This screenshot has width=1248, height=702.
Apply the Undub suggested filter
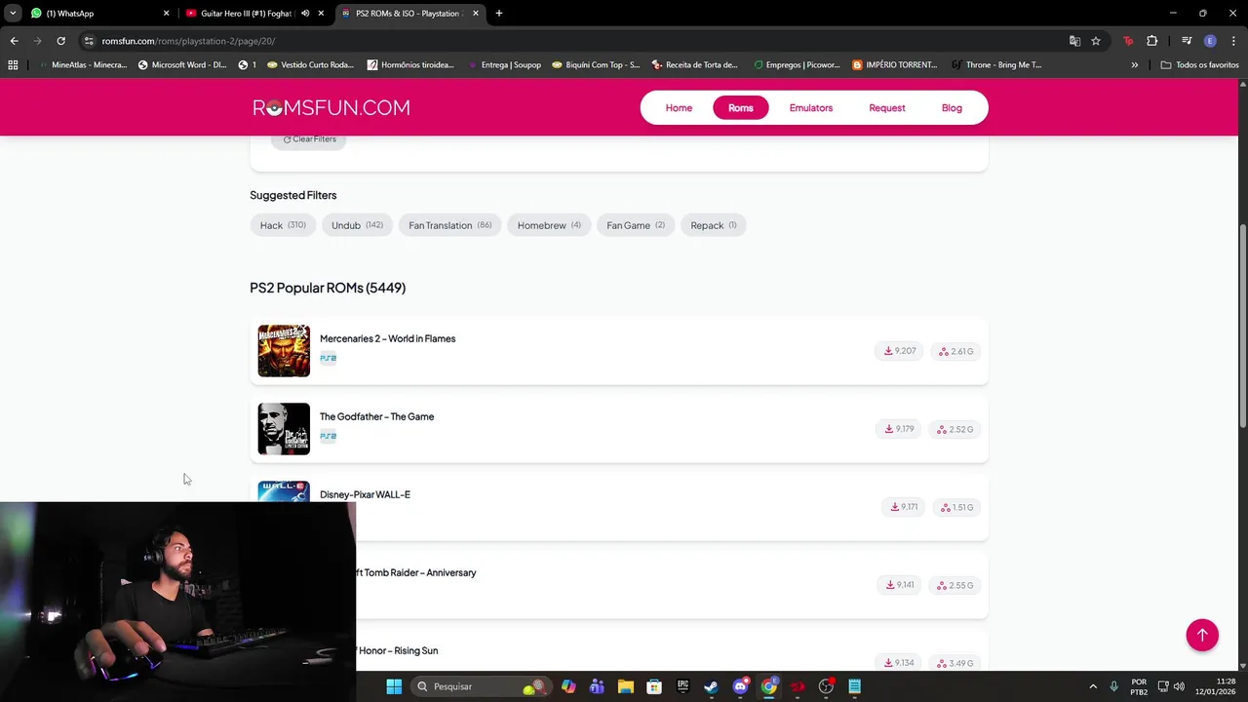[x=357, y=225]
